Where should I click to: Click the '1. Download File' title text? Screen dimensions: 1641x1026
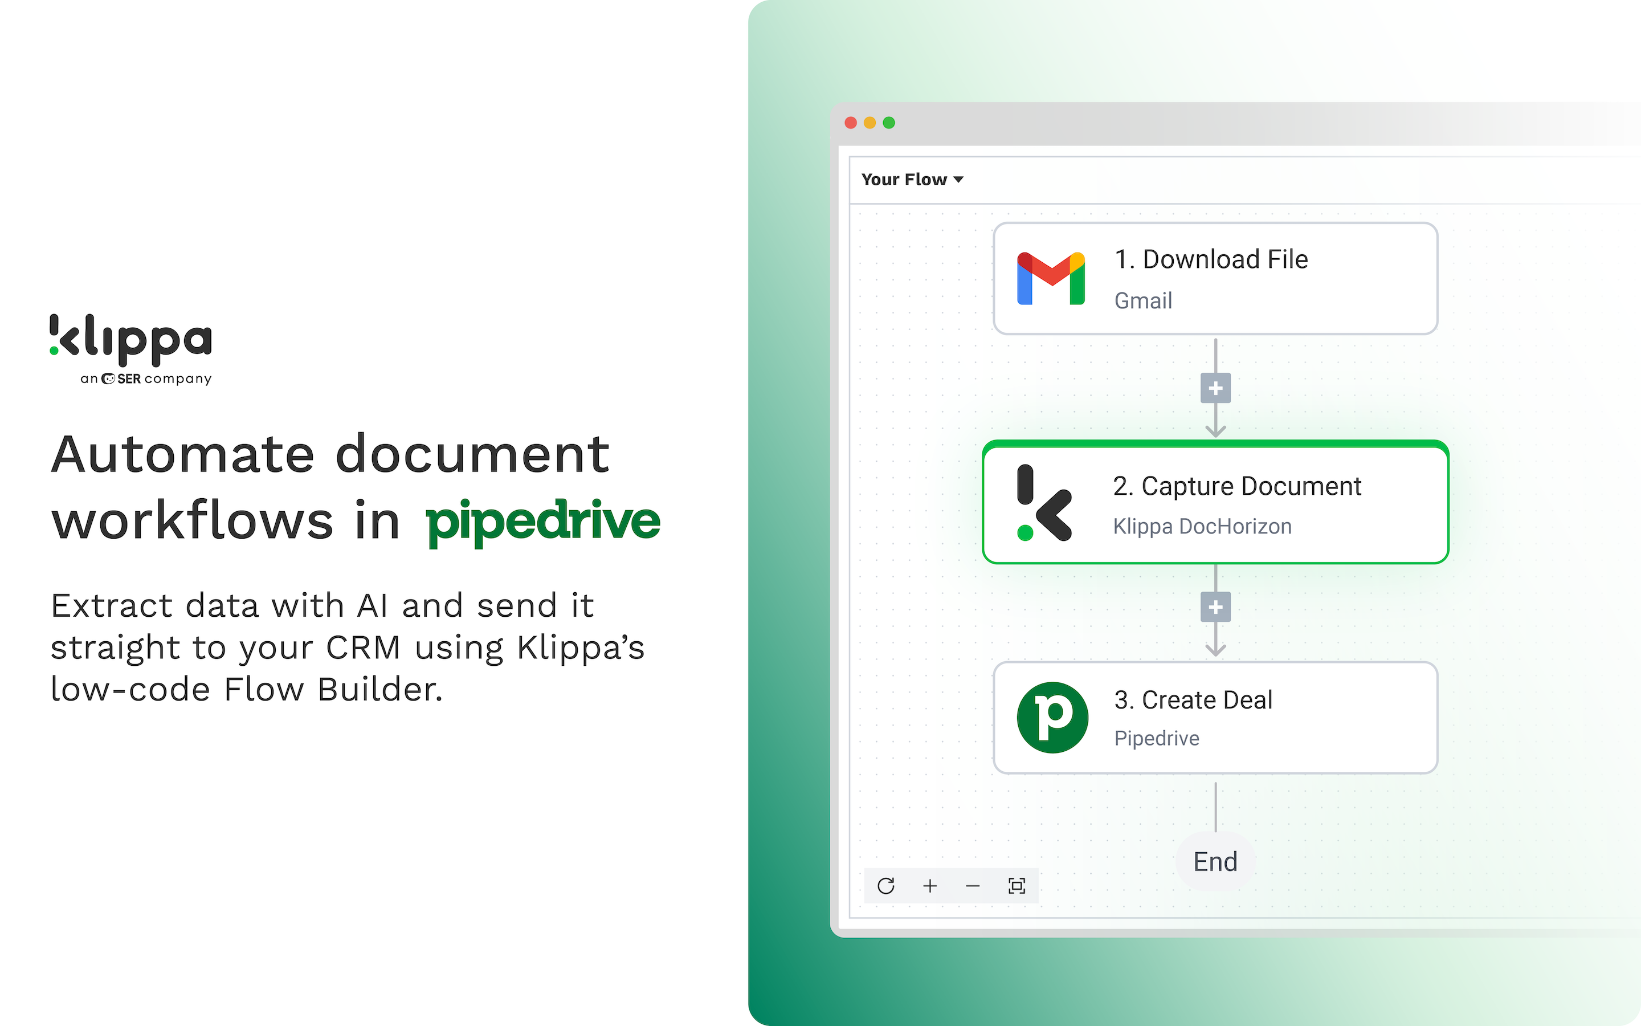click(1211, 259)
